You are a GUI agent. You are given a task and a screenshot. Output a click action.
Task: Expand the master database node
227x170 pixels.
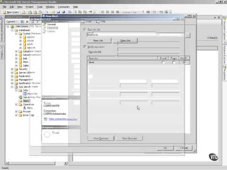pos(20,37)
